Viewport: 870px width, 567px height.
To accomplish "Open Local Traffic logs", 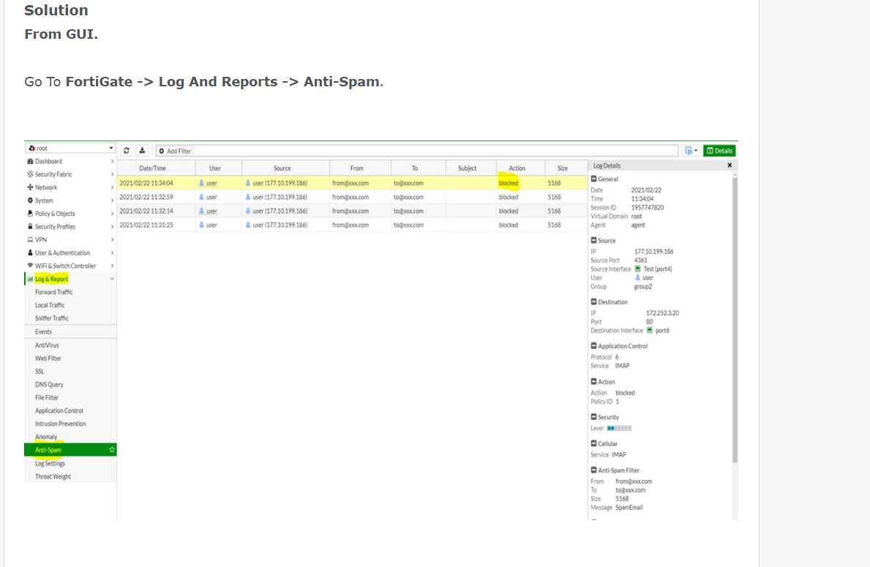I will [50, 305].
